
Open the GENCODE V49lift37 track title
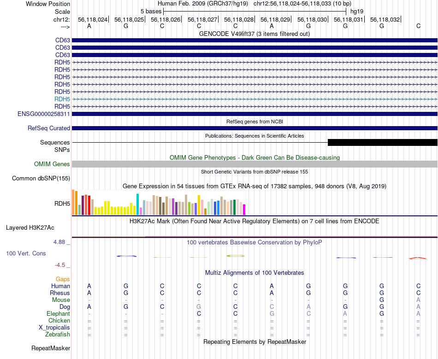pos(254,34)
